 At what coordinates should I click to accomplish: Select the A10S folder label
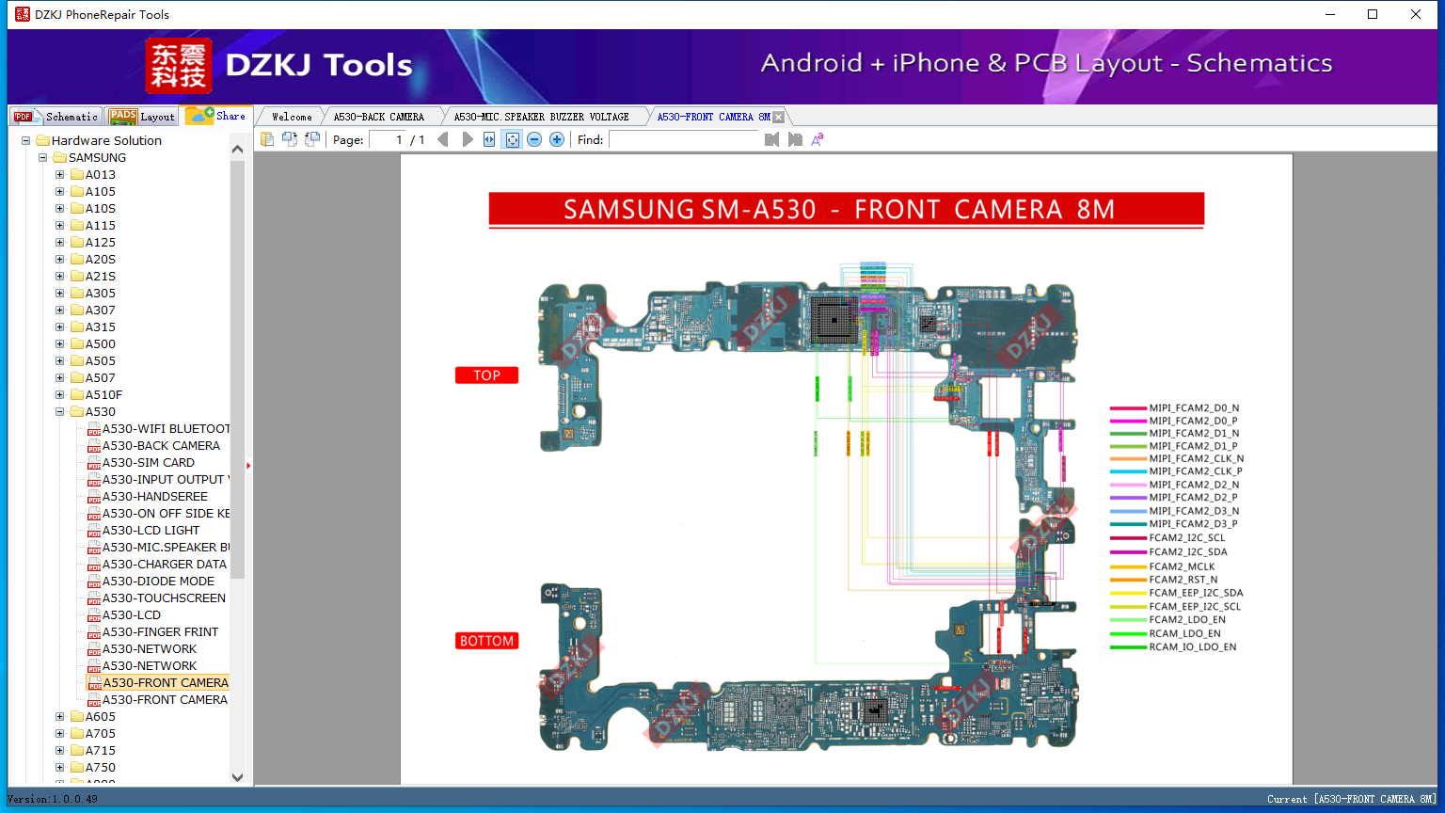tap(101, 209)
